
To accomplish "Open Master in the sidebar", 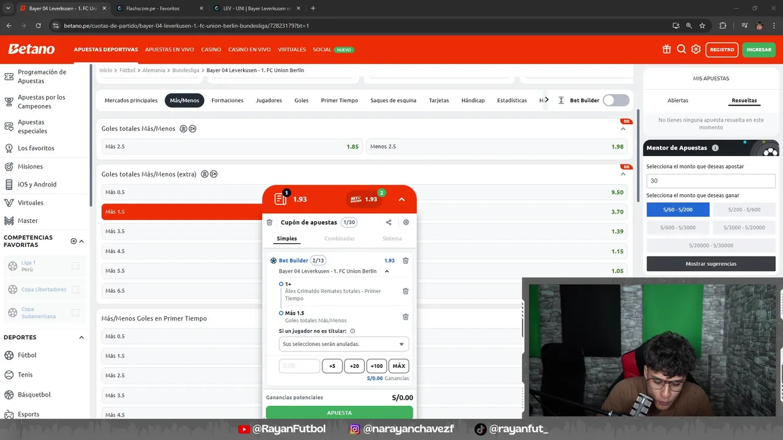I will tap(28, 221).
